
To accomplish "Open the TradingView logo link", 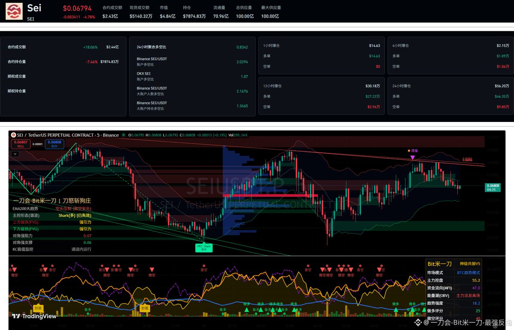I will [35, 316].
